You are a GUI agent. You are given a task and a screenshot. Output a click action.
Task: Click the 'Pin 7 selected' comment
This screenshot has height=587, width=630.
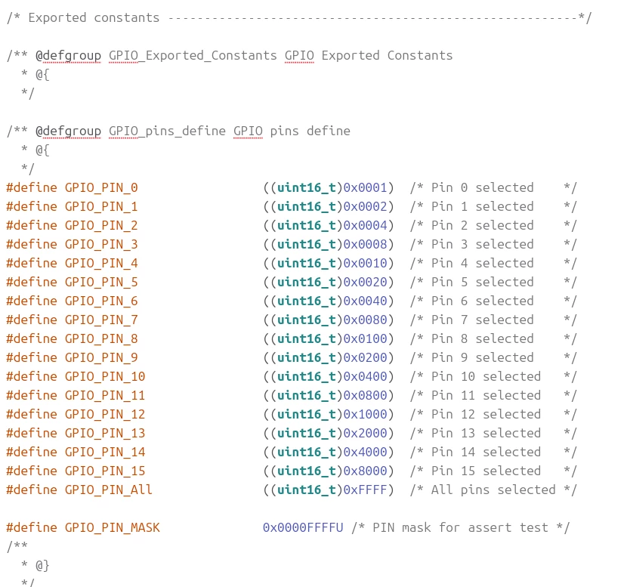[x=482, y=320]
